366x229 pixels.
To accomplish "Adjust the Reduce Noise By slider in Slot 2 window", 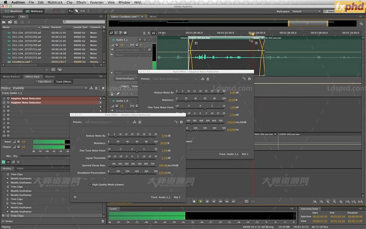I will (132, 136).
